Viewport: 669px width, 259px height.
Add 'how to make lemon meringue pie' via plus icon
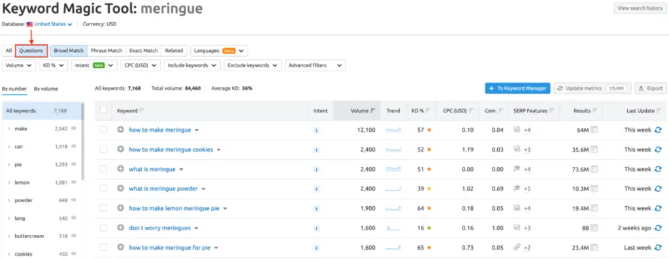121,208
